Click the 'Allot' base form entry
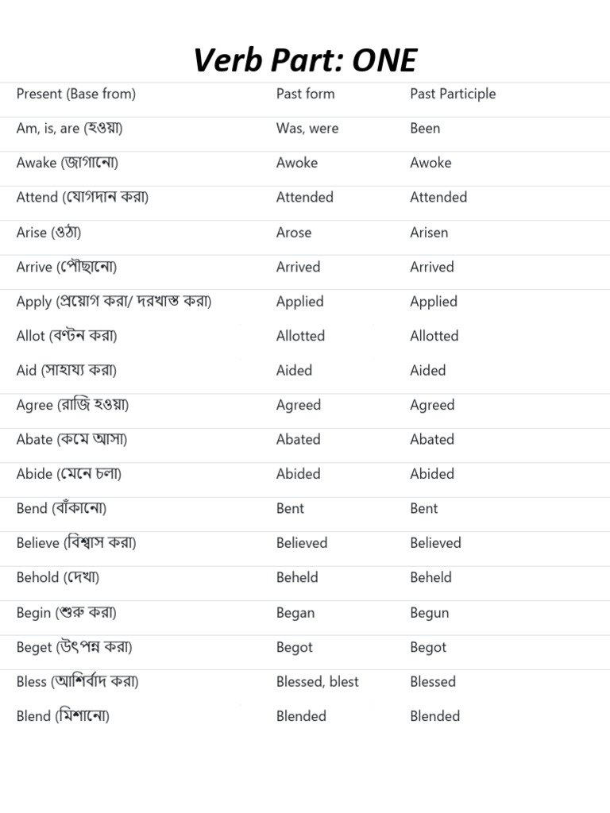Image resolution: width=610 pixels, height=813 pixels. click(x=67, y=336)
